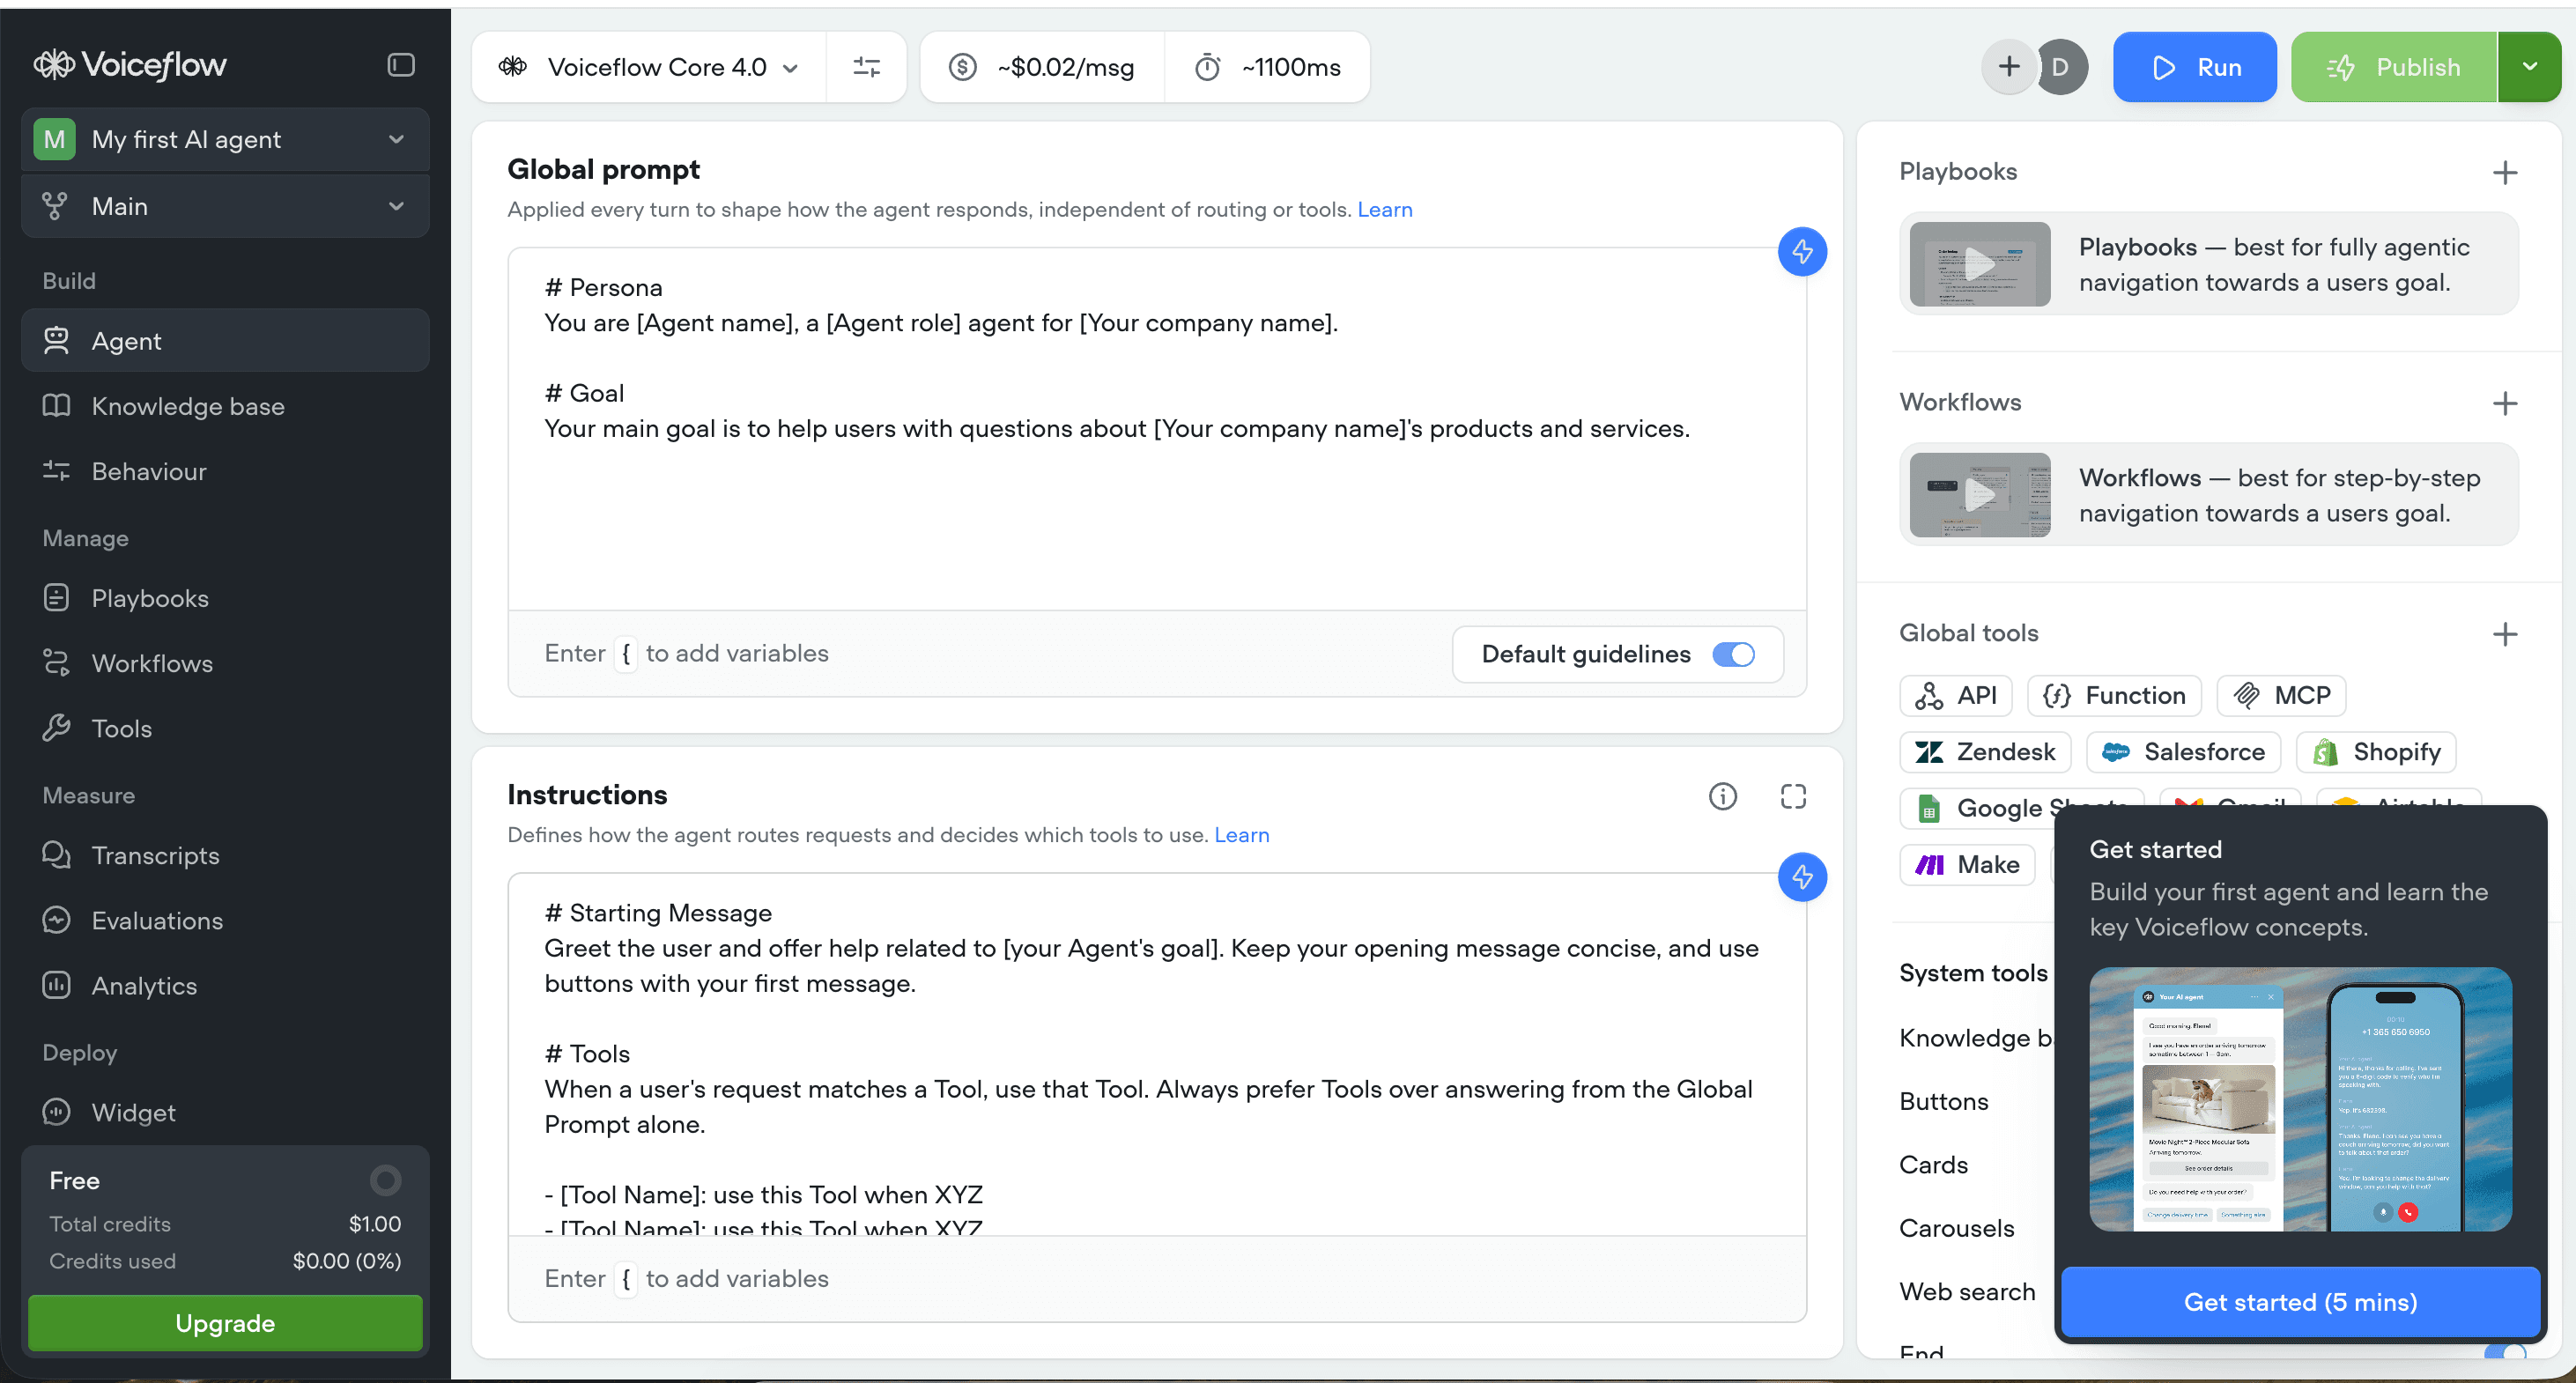Screen dimensions: 2576x1383
Task: Open My first AI agent dropdown
Action: (225, 139)
